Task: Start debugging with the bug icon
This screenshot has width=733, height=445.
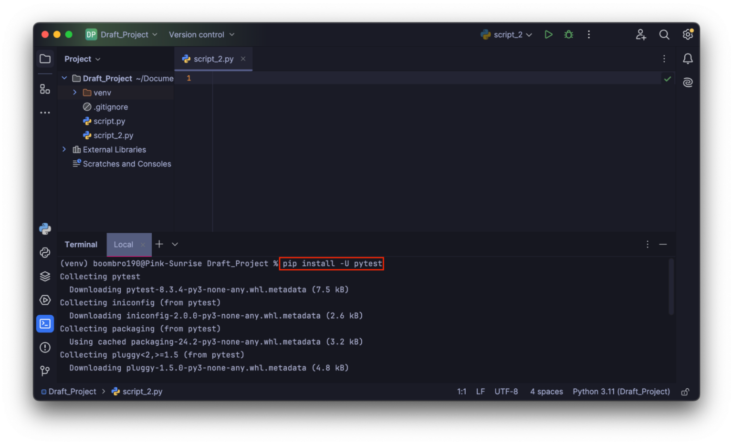Action: click(x=568, y=34)
